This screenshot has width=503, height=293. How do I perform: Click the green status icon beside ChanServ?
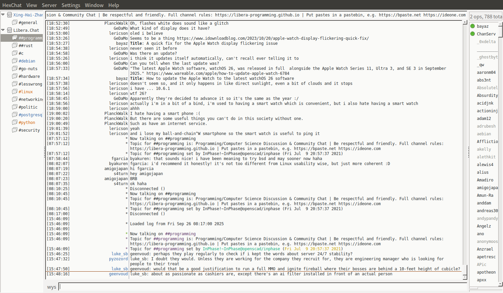(x=473, y=34)
